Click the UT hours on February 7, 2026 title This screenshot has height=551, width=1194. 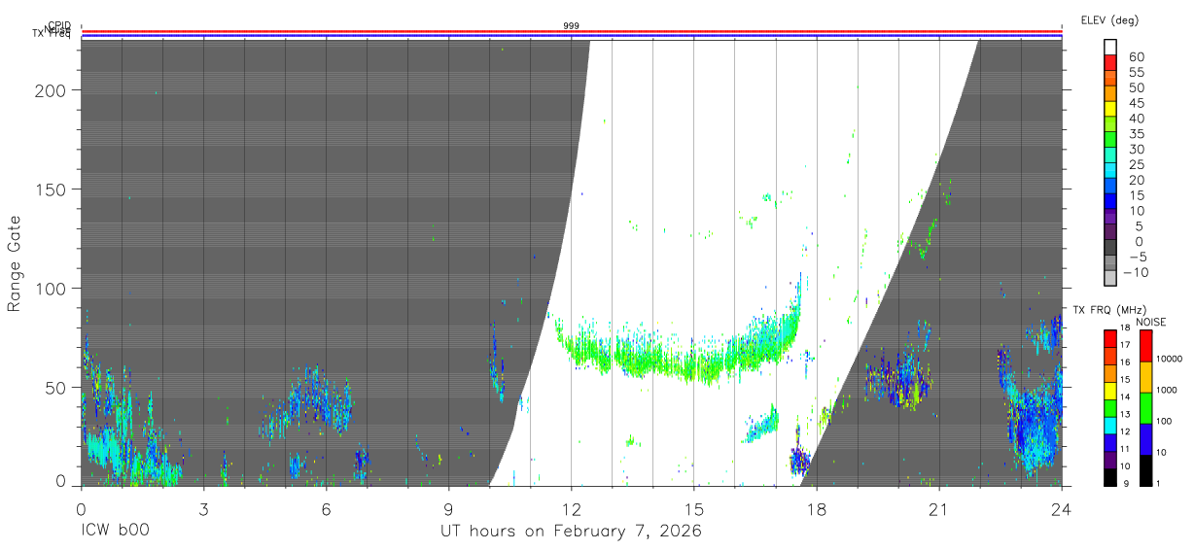[571, 532]
